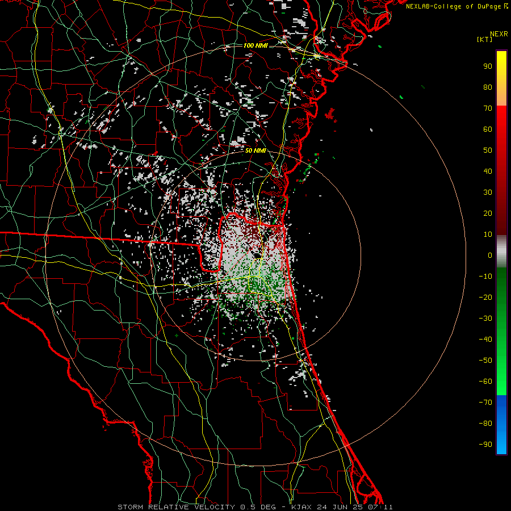The image size is (511, 511).
Task: Click the -30 value on the velocity scale
Action: tap(485, 319)
